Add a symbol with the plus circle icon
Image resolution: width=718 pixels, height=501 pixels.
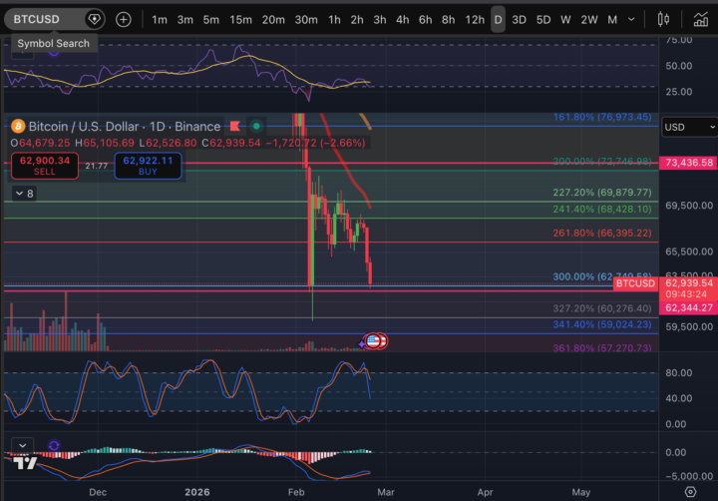pyautogui.click(x=124, y=20)
